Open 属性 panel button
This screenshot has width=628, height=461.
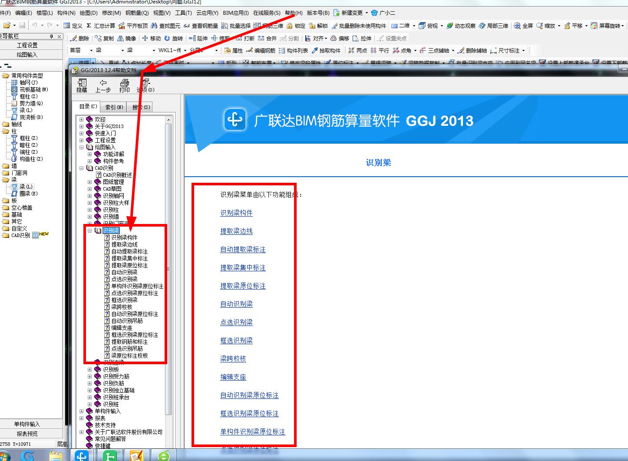click(234, 50)
